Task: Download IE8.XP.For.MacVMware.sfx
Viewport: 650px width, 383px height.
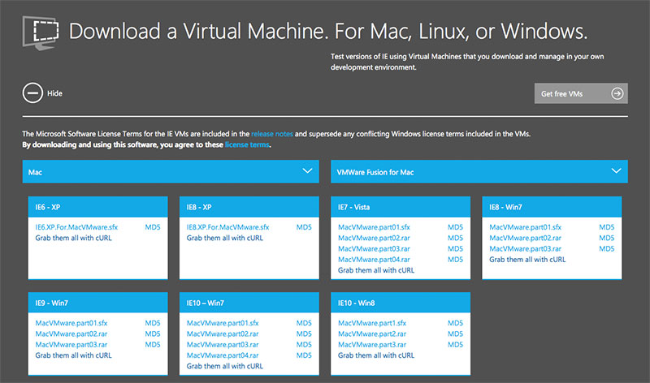Action: [227, 227]
